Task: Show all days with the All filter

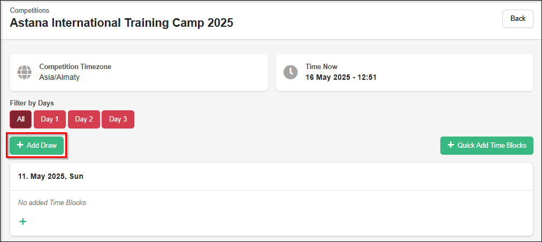Action: [20, 119]
